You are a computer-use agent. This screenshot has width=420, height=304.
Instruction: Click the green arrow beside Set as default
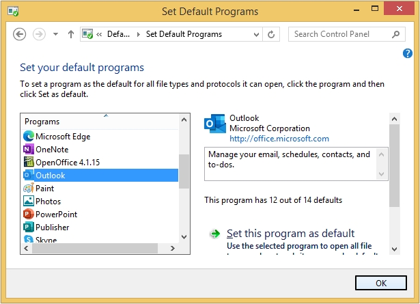[x=215, y=234]
